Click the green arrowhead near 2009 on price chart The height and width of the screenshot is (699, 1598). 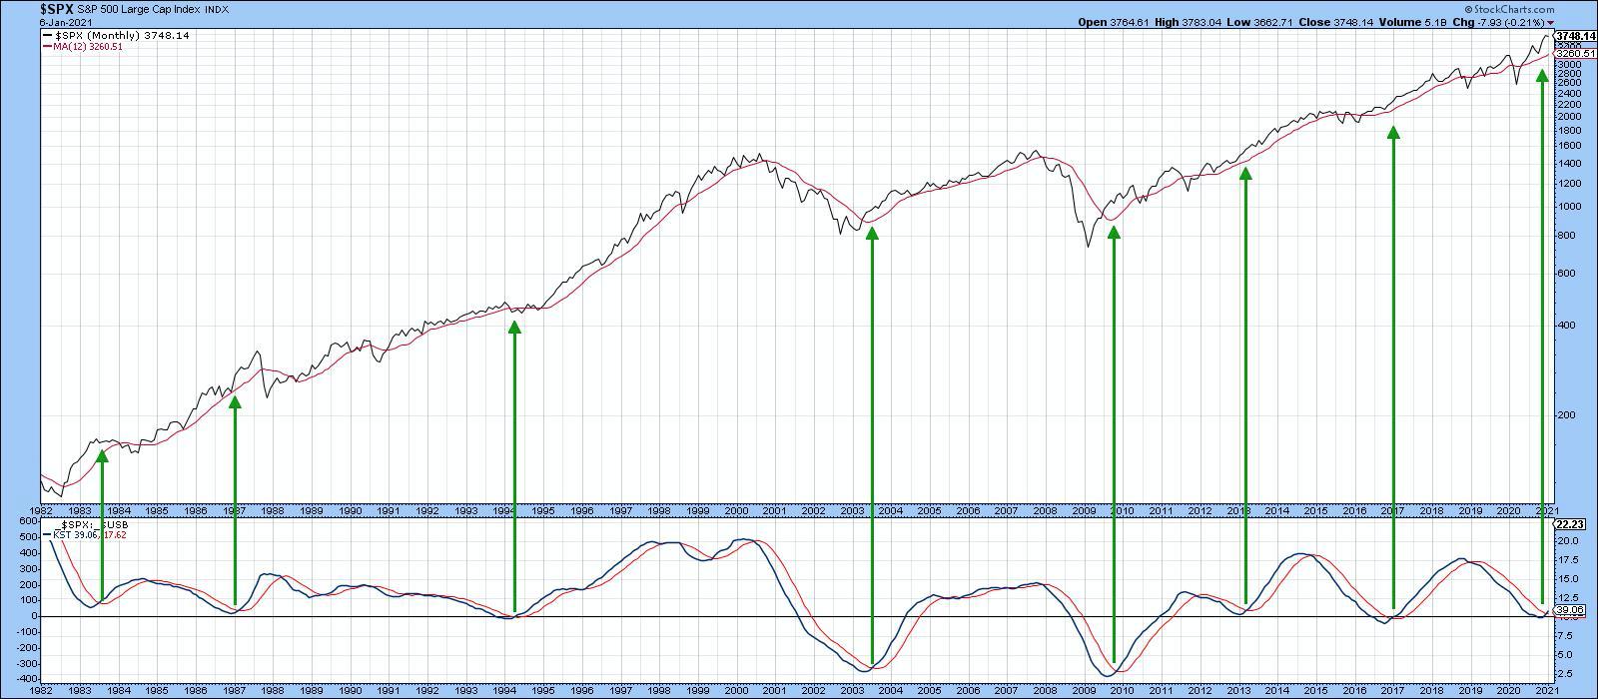coord(1114,234)
